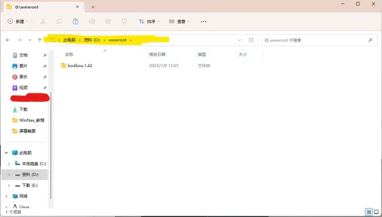
Task: Click the Delete trash icon
Action: [124, 21]
